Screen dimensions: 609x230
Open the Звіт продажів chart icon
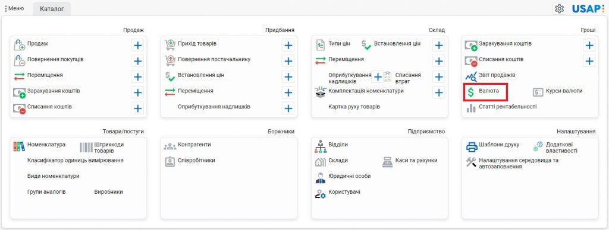(x=472, y=76)
